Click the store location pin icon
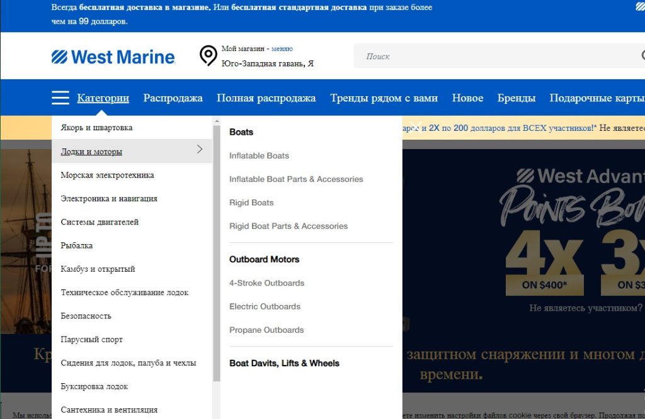Screen dimensions: 645x419 (208, 55)
